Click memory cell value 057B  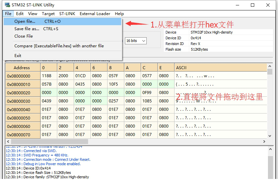49,84
